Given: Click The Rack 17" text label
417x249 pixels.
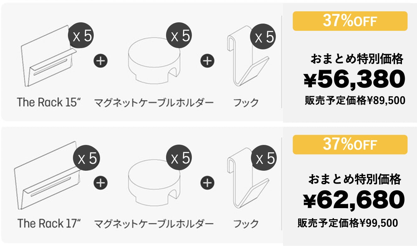Looking at the screenshot, I should [49, 224].
